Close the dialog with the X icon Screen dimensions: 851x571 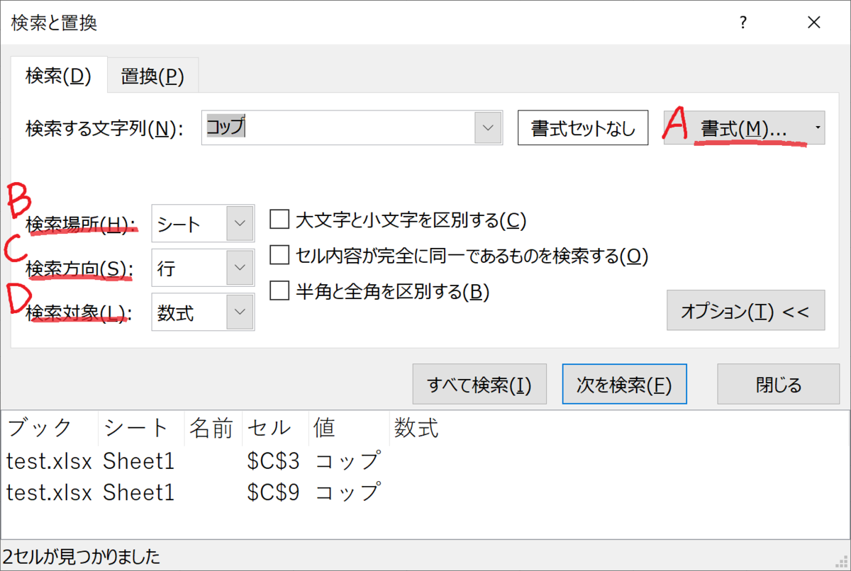[814, 23]
